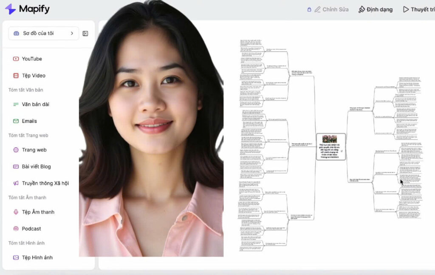The image size is (435, 275).
Task: Collapse the sidebar panel icon
Action: click(85, 33)
